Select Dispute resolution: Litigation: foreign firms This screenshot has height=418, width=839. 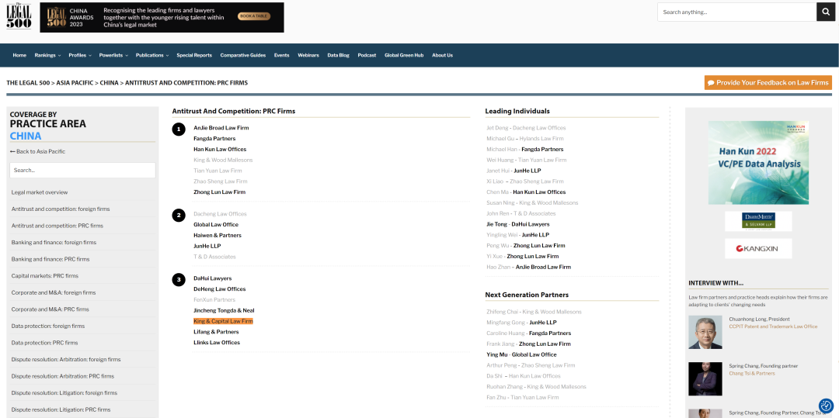(64, 393)
